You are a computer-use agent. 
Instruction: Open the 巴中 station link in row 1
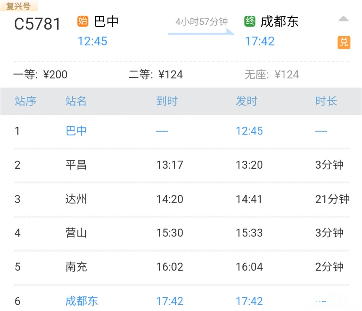click(76, 131)
